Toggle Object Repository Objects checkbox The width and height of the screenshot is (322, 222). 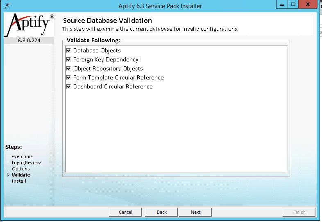coord(68,68)
